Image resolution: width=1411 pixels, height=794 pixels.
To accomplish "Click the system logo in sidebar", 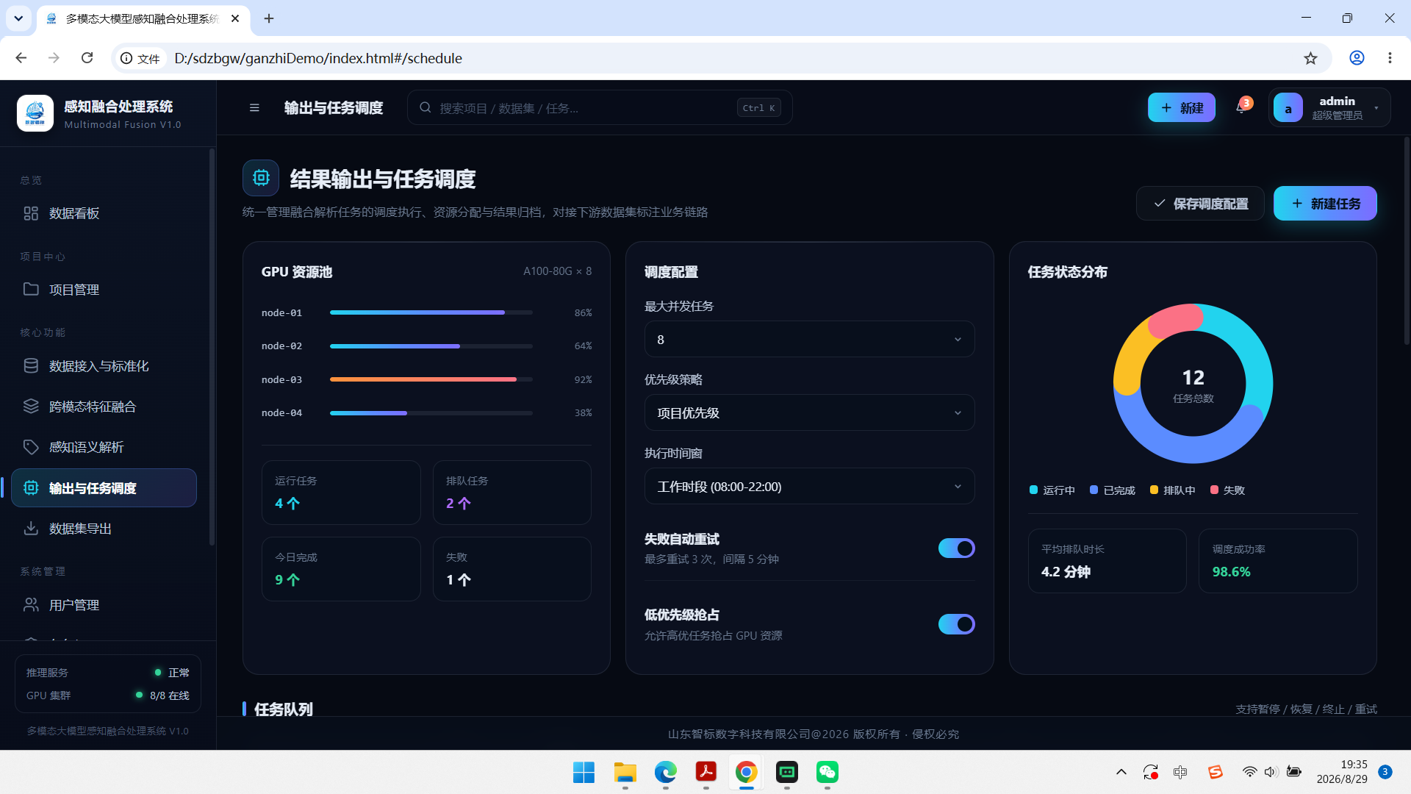I will point(35,113).
